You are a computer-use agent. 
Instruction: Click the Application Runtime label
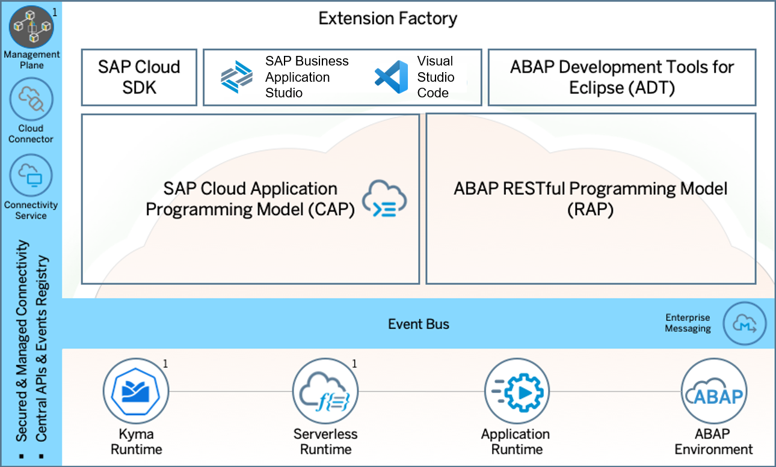[516, 442]
